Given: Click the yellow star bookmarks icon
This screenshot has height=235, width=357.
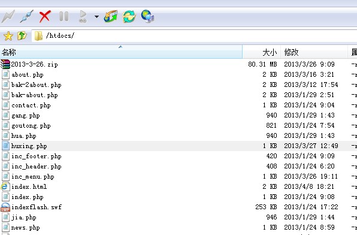Looking at the screenshot, I should click(x=8, y=36).
